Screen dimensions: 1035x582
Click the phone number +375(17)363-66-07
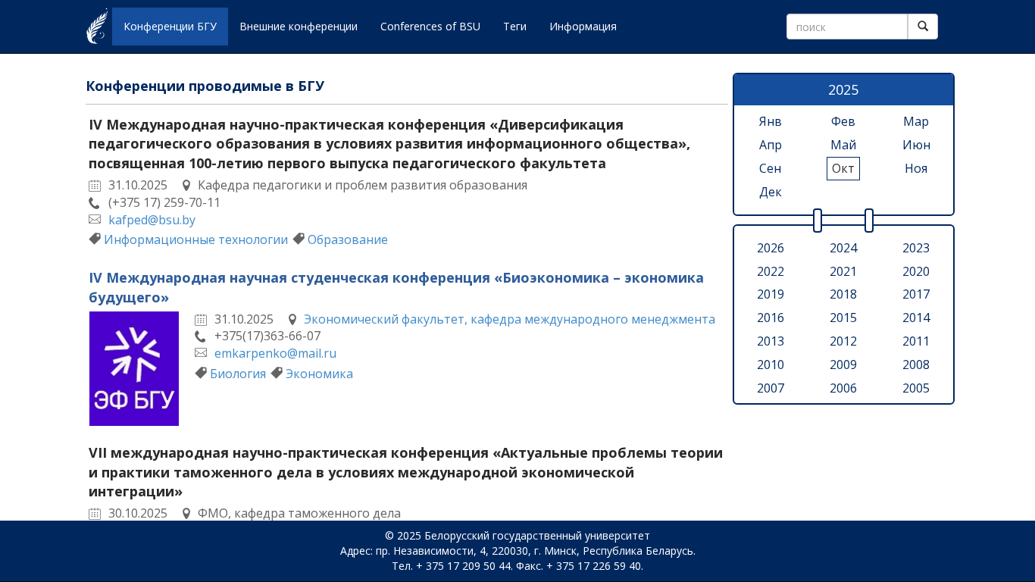(x=267, y=336)
